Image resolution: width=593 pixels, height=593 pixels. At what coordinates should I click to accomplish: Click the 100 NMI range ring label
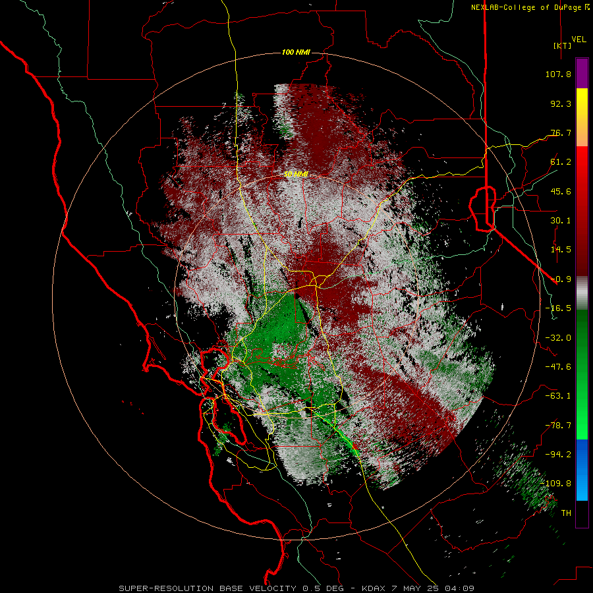[296, 52]
